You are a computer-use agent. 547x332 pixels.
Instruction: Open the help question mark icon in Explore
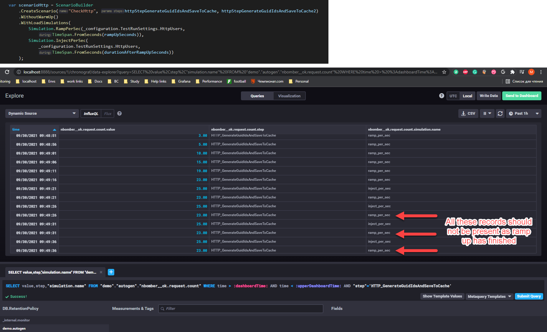pyautogui.click(x=442, y=96)
